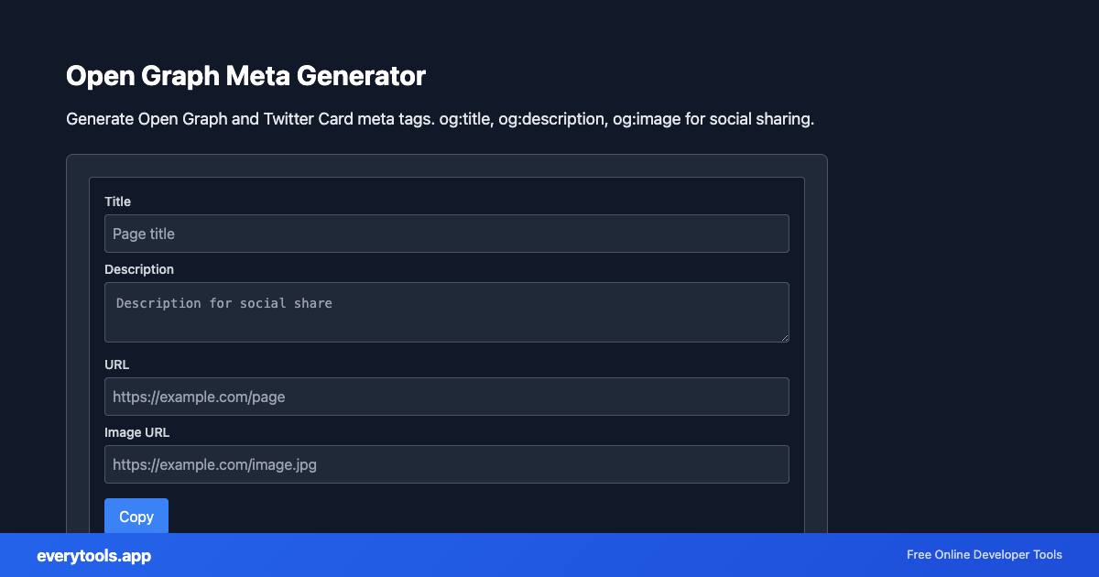Click the Title input field
Image resolution: width=1099 pixels, height=577 pixels.
[x=446, y=234]
